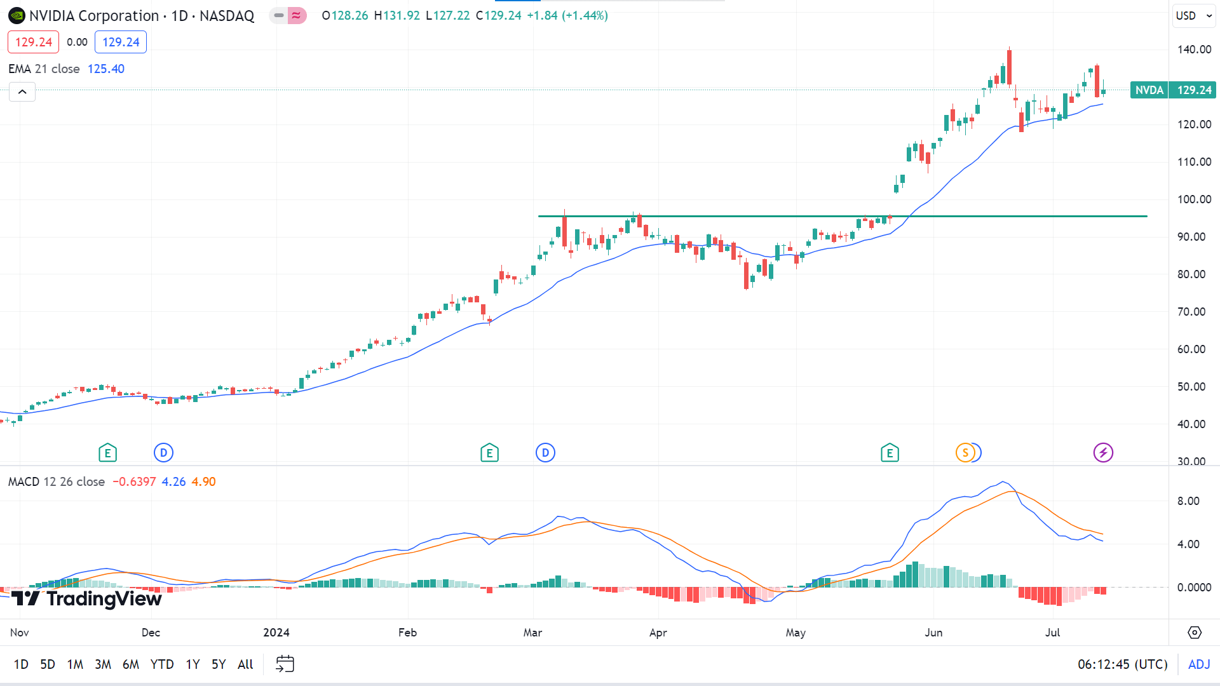Select the 1M time range
1220x686 pixels.
[x=75, y=664]
